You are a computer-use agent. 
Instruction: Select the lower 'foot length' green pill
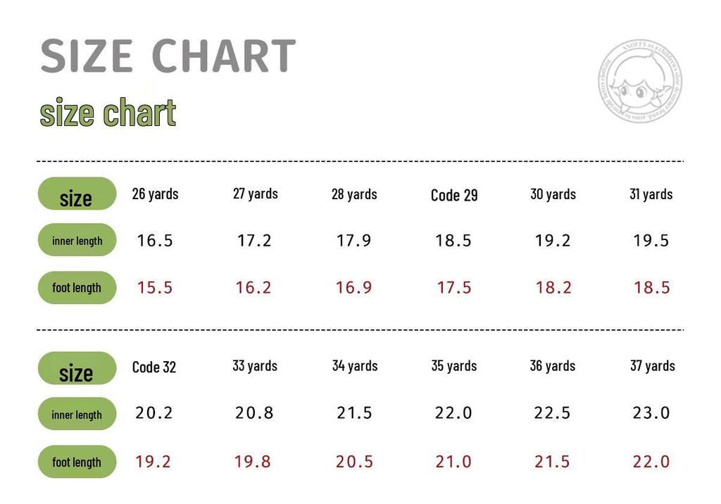pyautogui.click(x=77, y=462)
